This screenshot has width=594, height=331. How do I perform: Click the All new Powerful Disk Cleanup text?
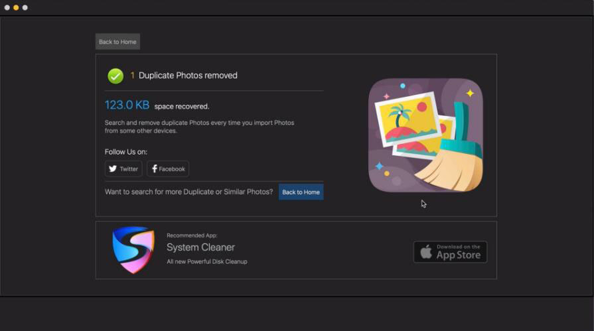[207, 262]
